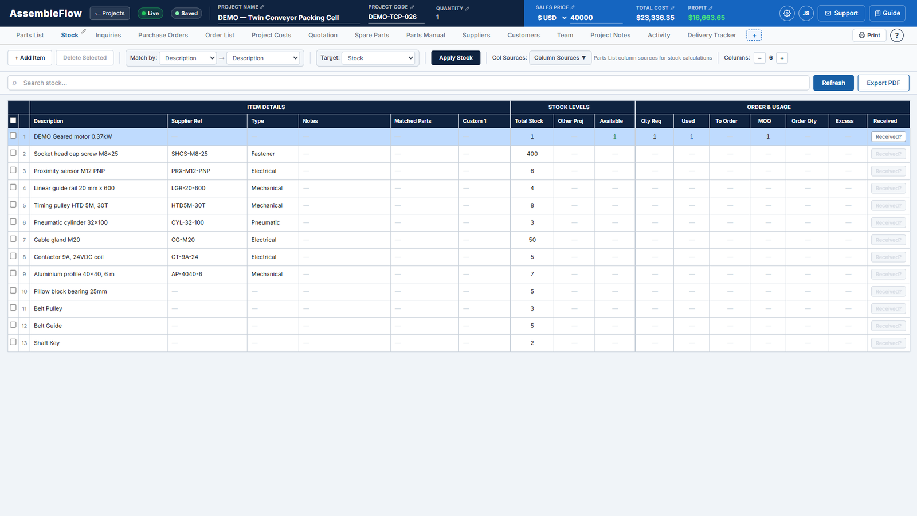Viewport: 917px width, 516px height.
Task: Open the USD currency dropdown
Action: 552,18
